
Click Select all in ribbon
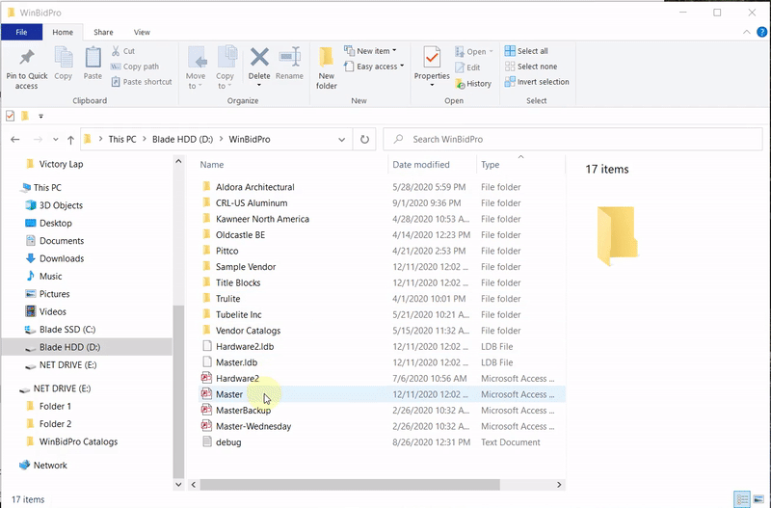tap(526, 51)
